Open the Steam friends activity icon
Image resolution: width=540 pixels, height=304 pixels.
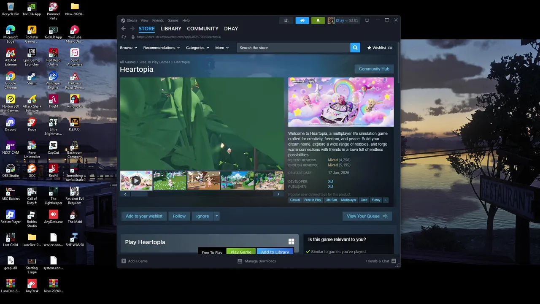[x=286, y=20]
